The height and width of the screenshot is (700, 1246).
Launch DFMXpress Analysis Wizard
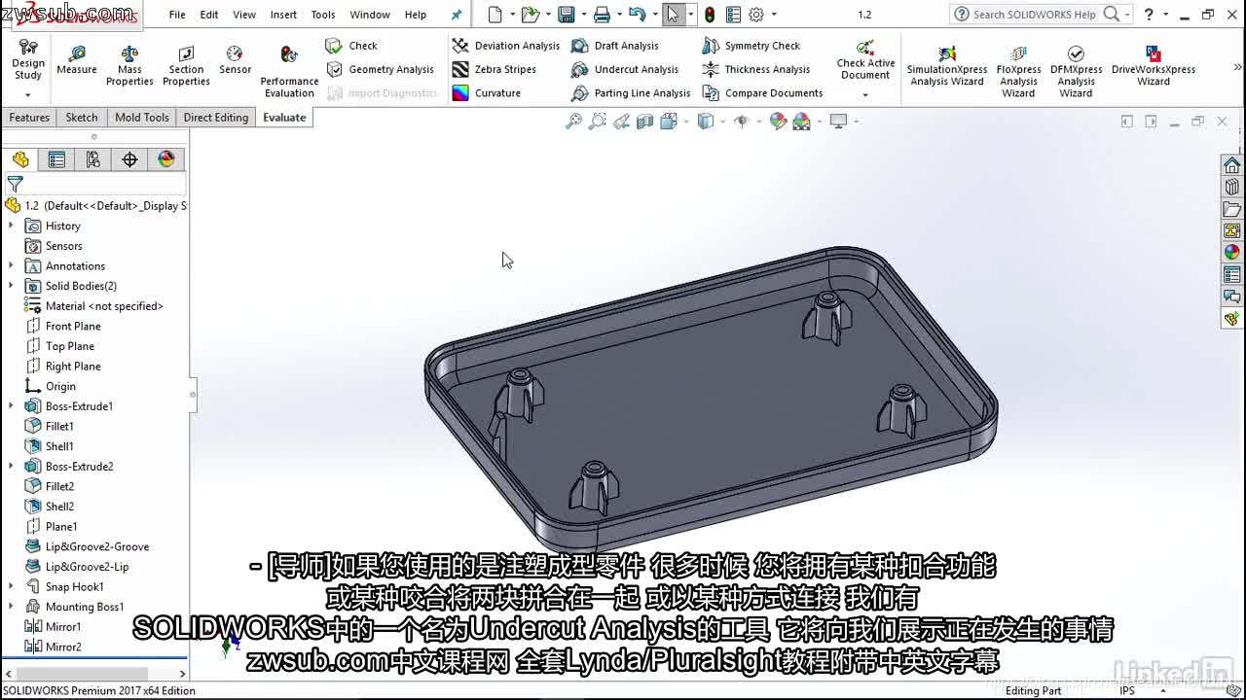coord(1076,71)
